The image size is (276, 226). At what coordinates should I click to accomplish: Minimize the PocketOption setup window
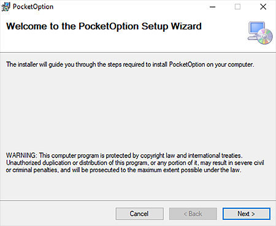(213, 7)
